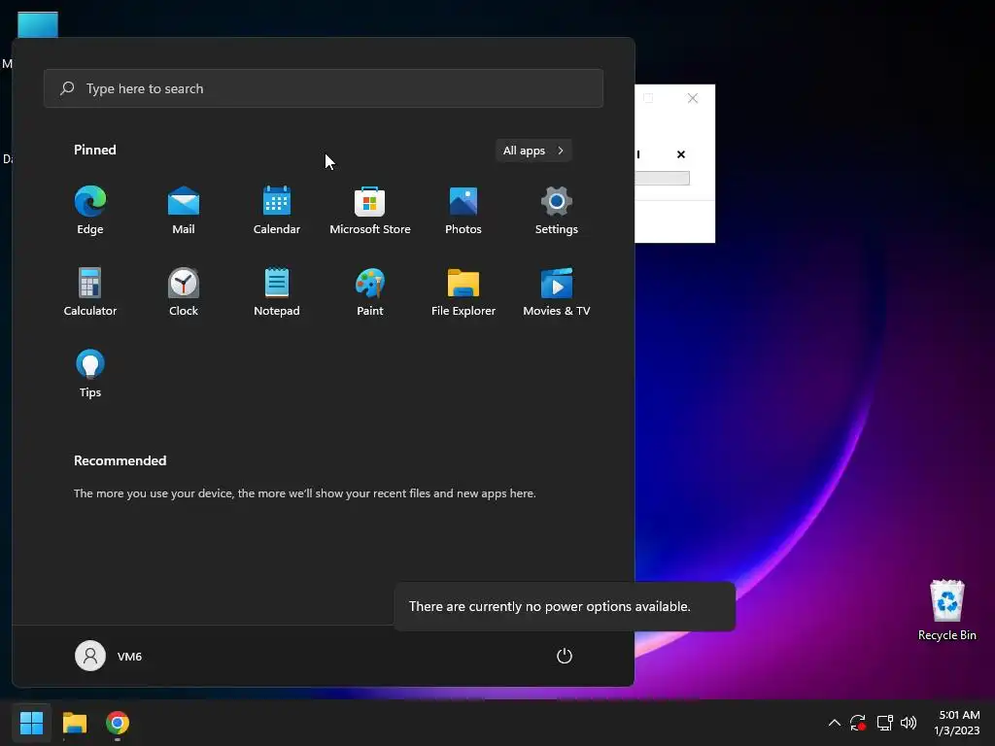Image resolution: width=995 pixels, height=746 pixels.
Task: Open network status from the tray
Action: [x=884, y=723]
